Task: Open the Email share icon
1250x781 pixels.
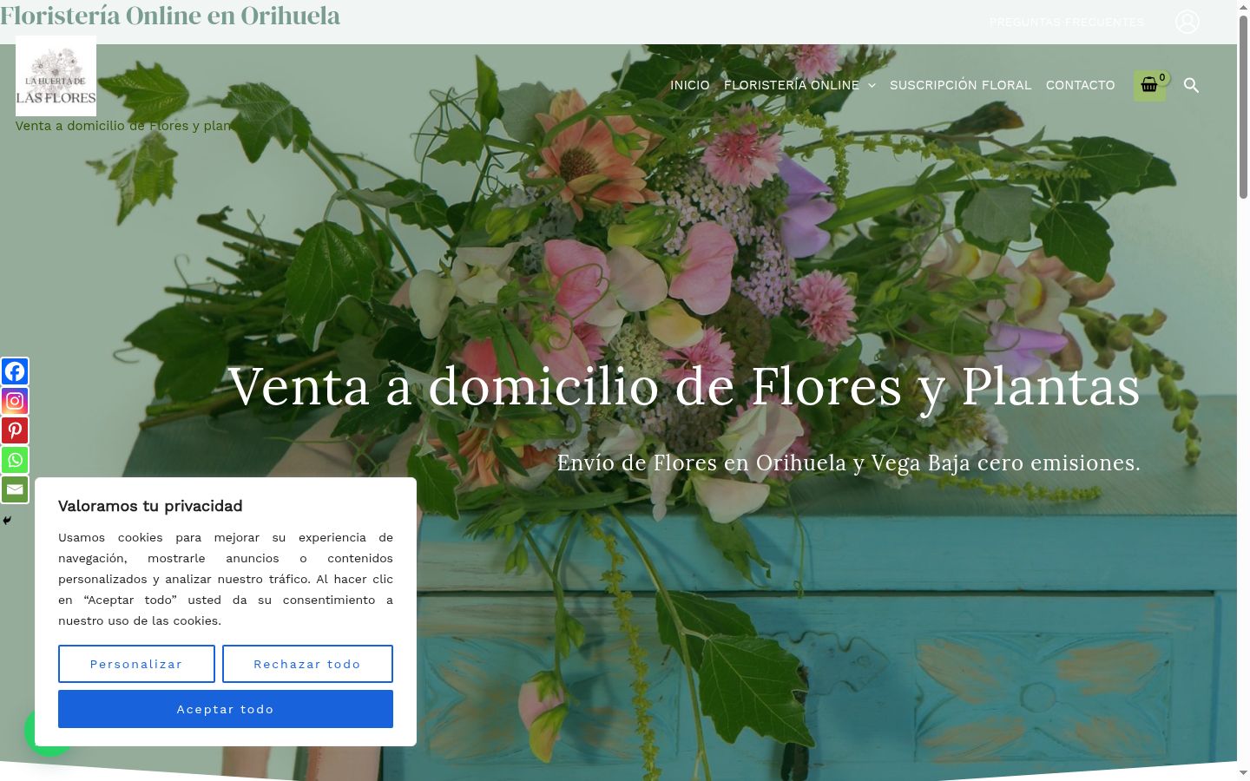Action: pyautogui.click(x=15, y=489)
